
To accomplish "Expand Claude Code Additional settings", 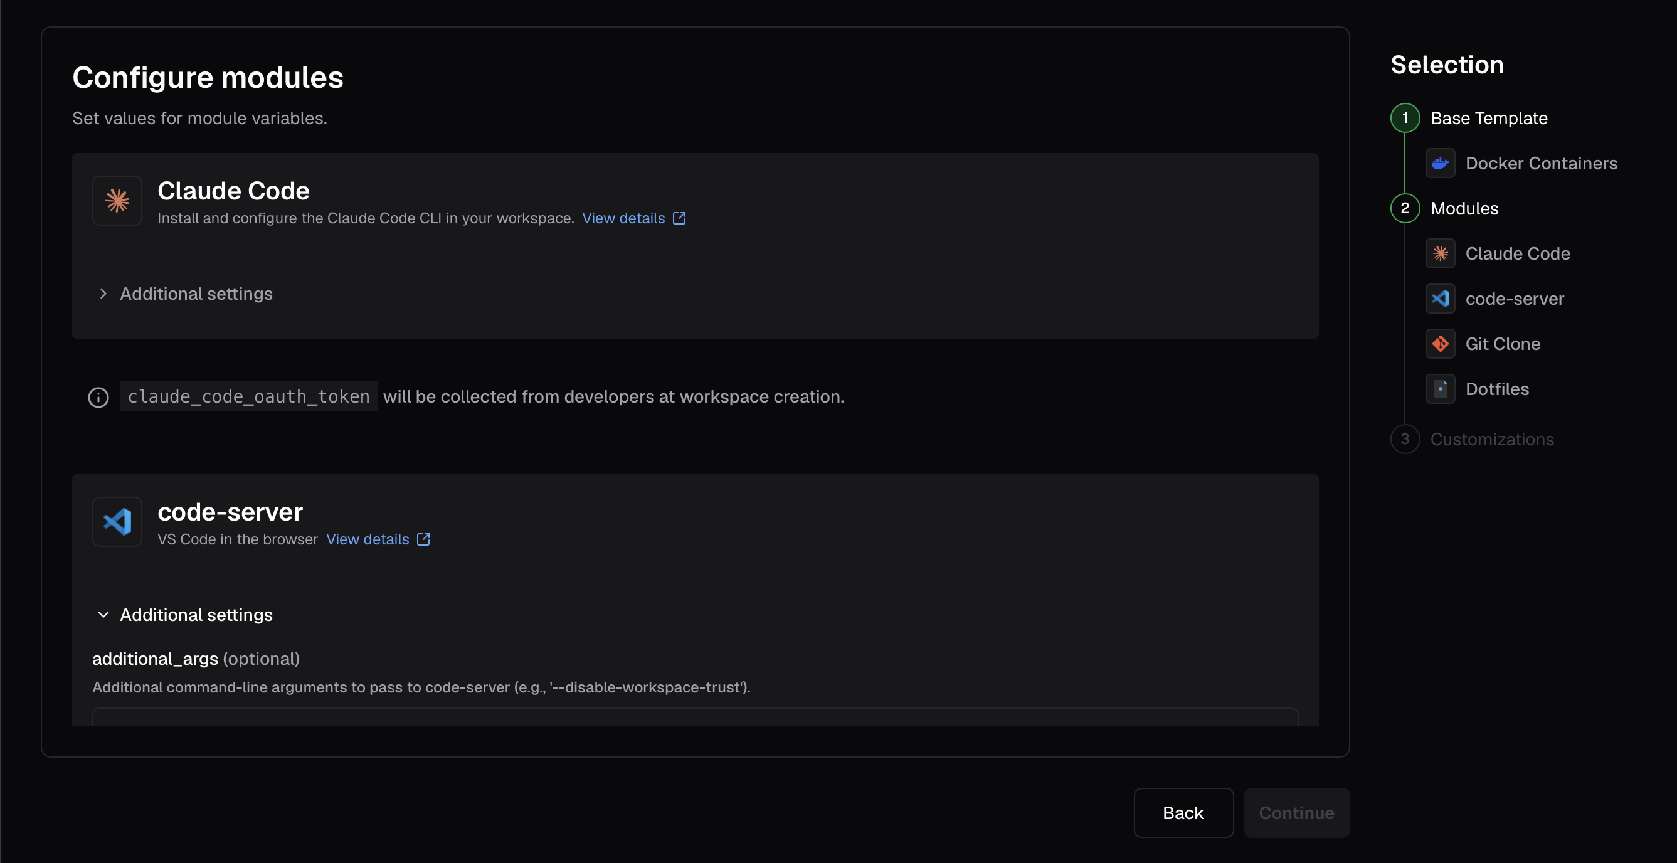I will coord(185,294).
